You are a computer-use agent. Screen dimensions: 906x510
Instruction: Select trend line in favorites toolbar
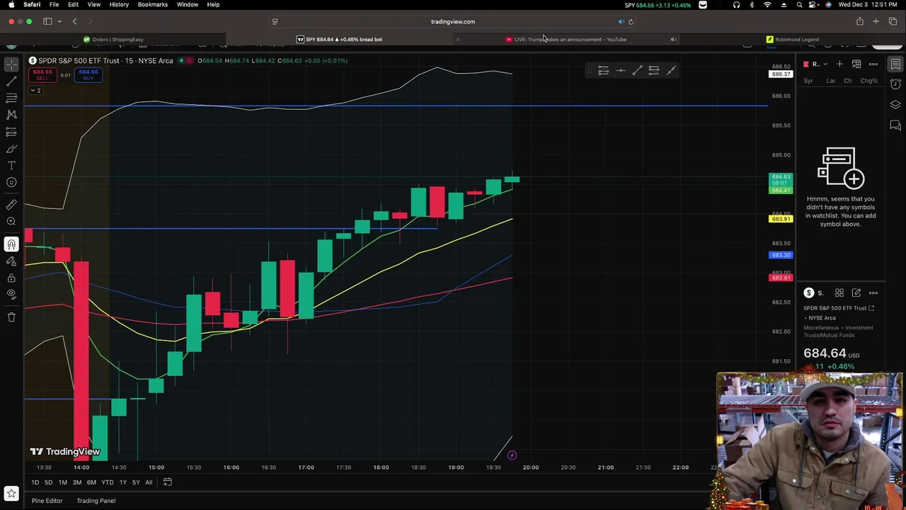coord(637,70)
